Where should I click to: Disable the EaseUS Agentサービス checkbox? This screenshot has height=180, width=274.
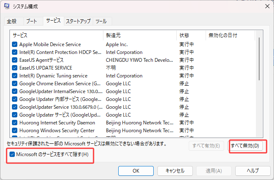[x=15, y=60]
